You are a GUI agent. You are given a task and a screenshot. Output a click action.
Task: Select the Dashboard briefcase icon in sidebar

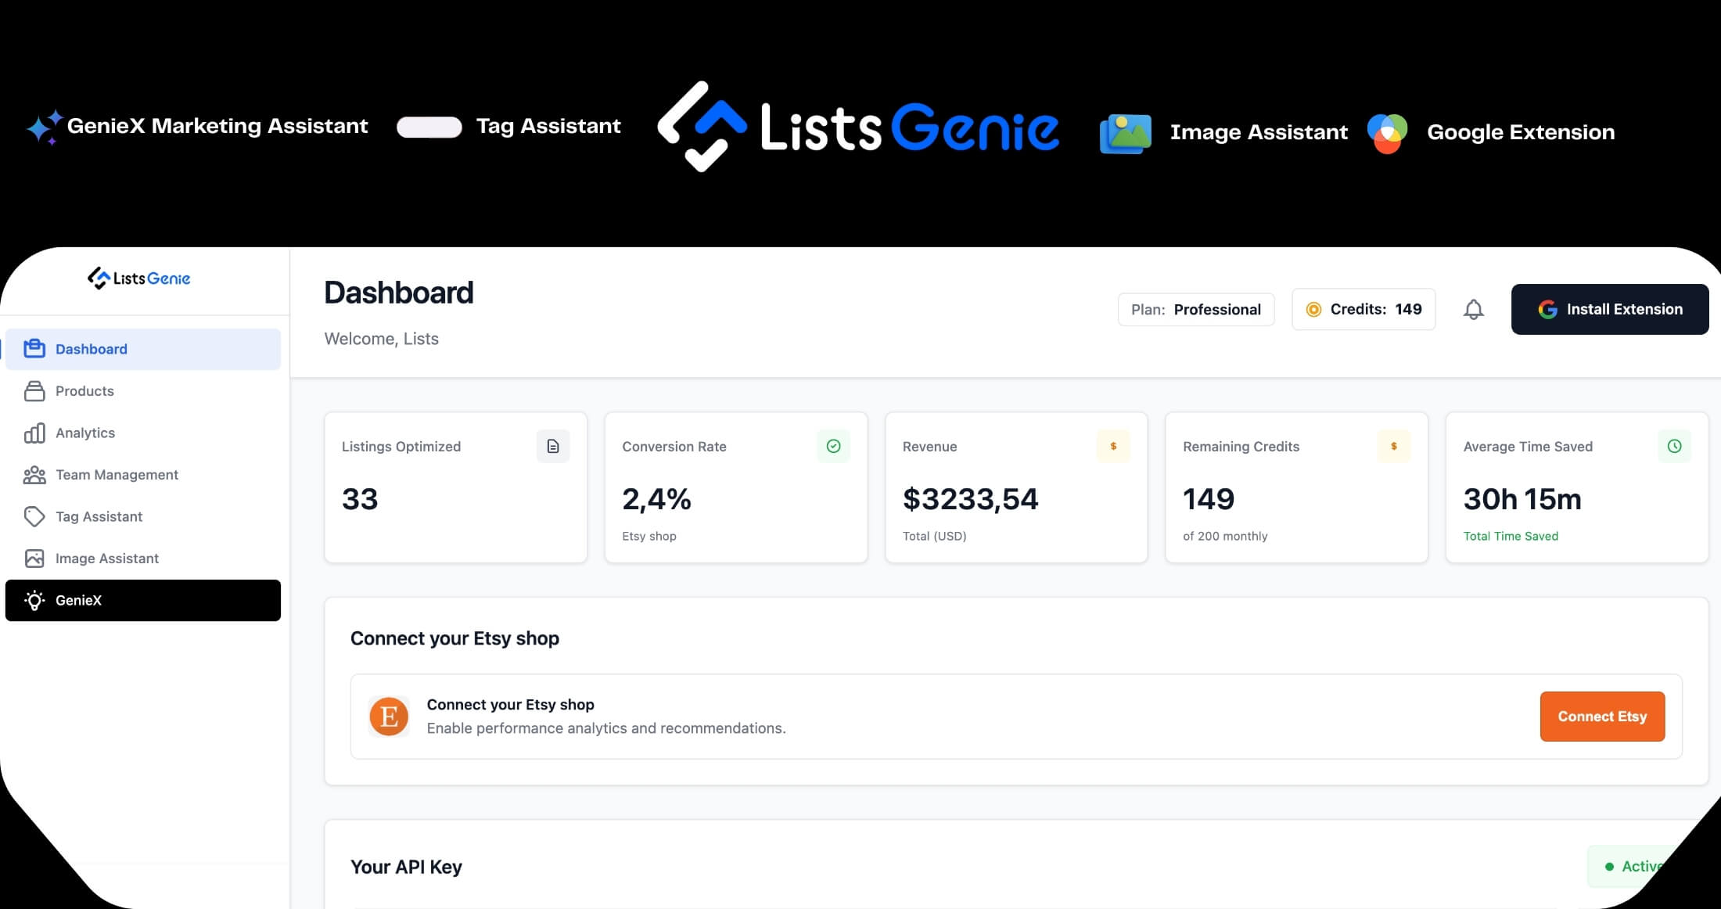34,349
